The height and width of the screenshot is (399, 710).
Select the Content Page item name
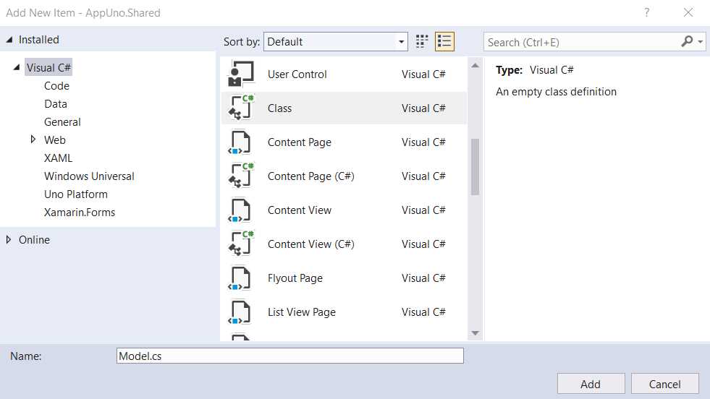click(x=300, y=142)
